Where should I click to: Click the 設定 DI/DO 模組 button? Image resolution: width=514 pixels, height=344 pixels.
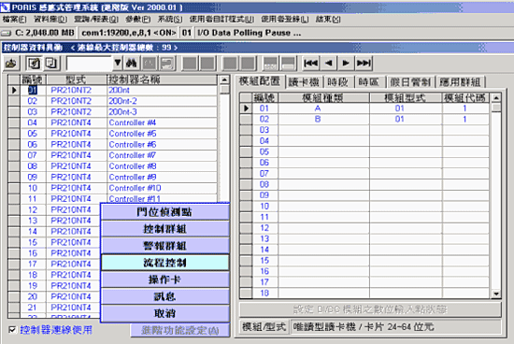point(370,309)
